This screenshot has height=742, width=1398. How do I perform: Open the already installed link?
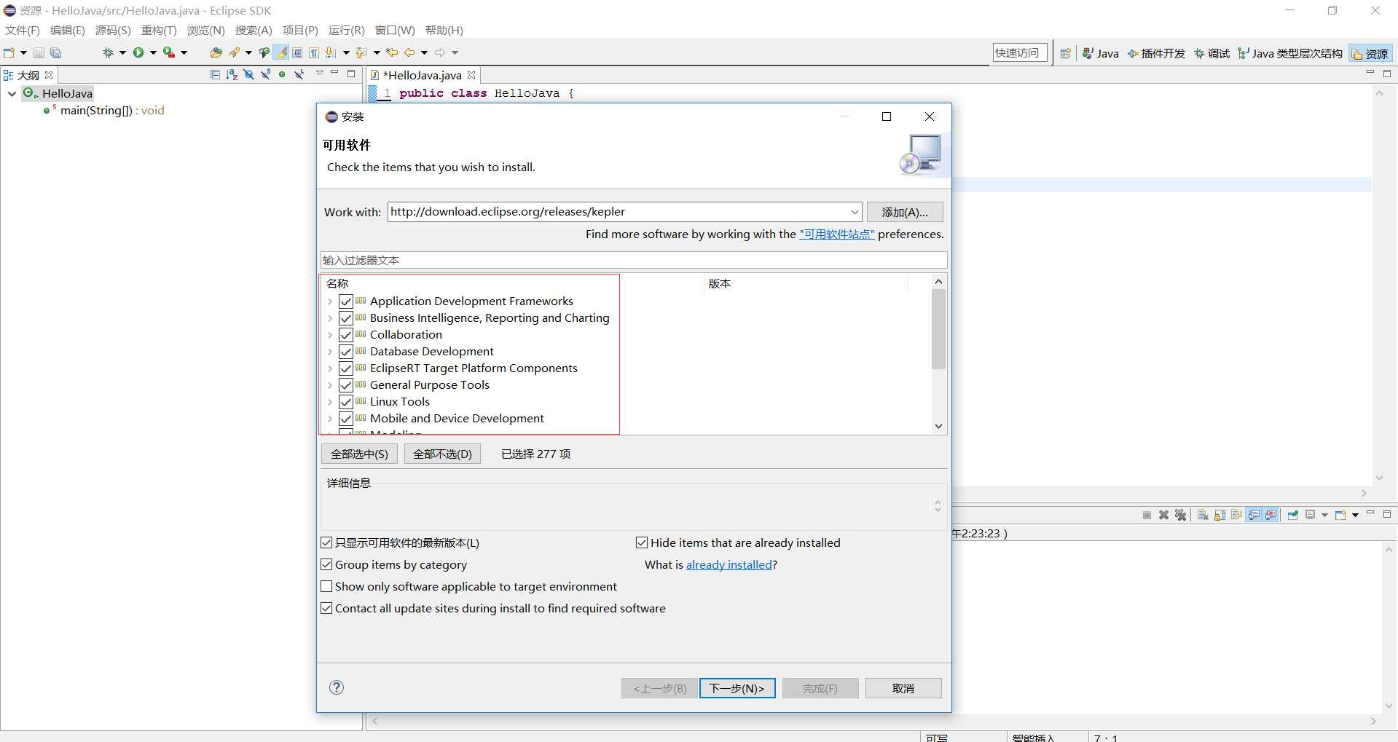click(x=729, y=564)
